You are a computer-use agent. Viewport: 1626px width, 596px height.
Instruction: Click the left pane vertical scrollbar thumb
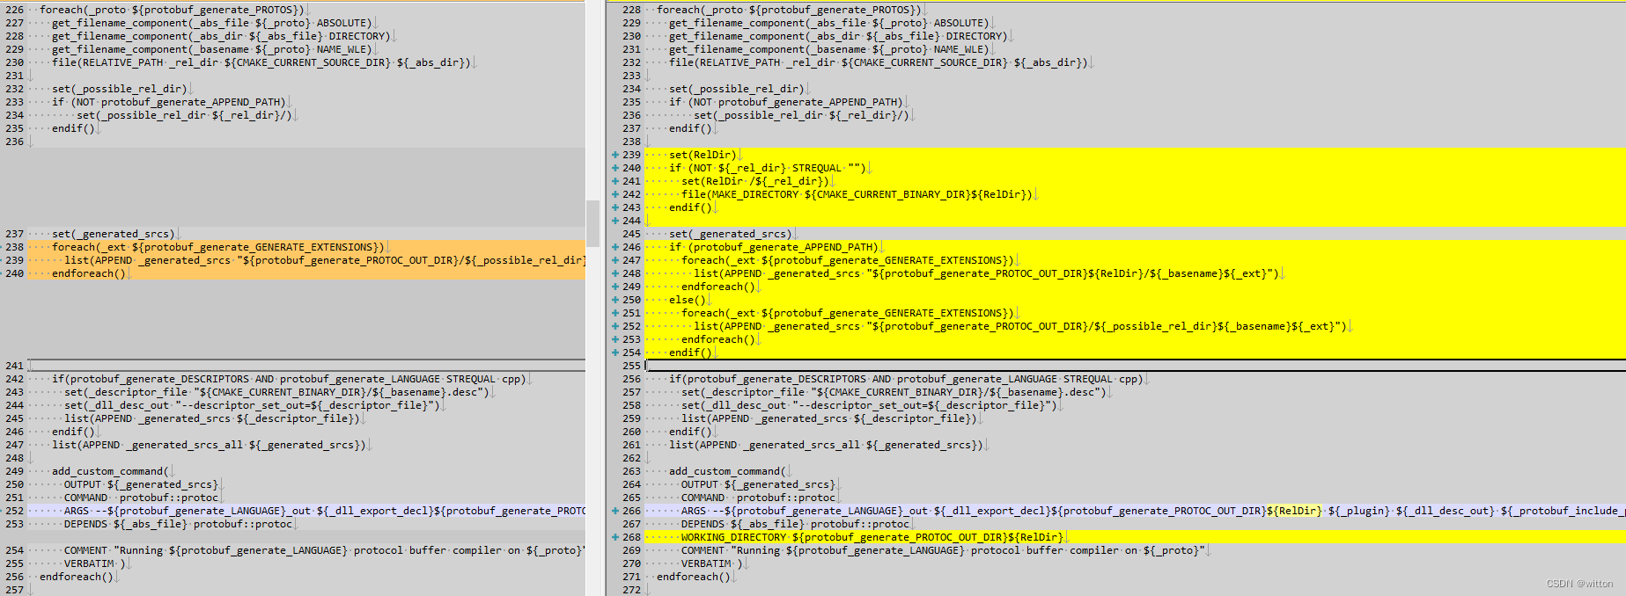[x=592, y=222]
